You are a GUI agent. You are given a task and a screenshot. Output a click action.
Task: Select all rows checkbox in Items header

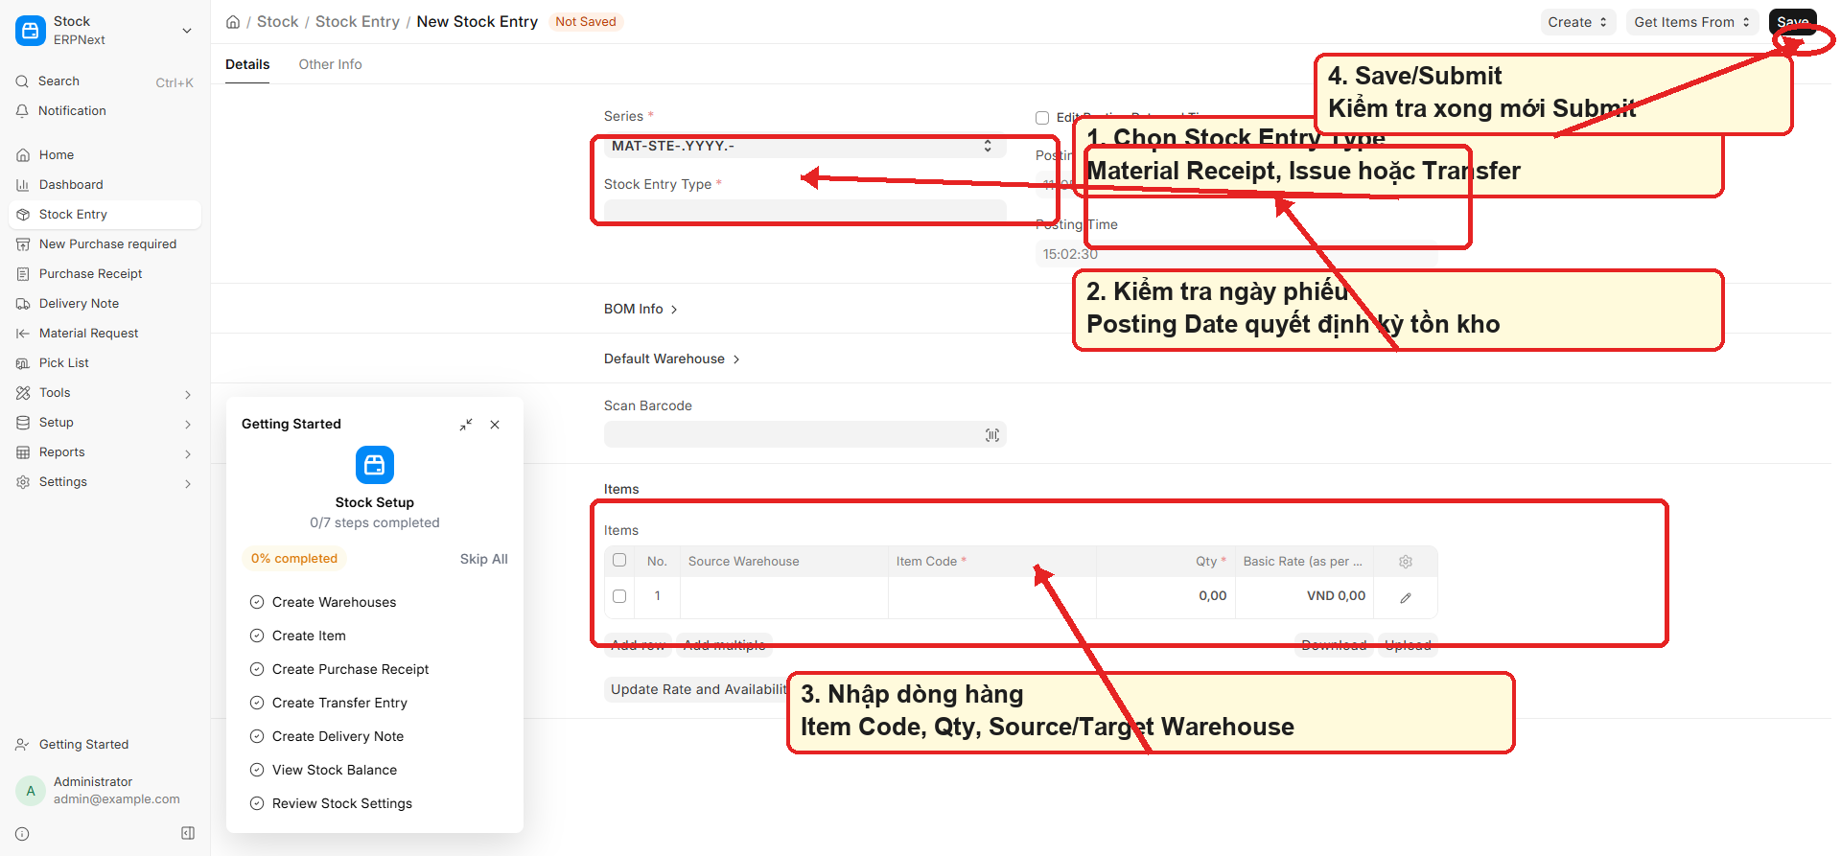619,560
